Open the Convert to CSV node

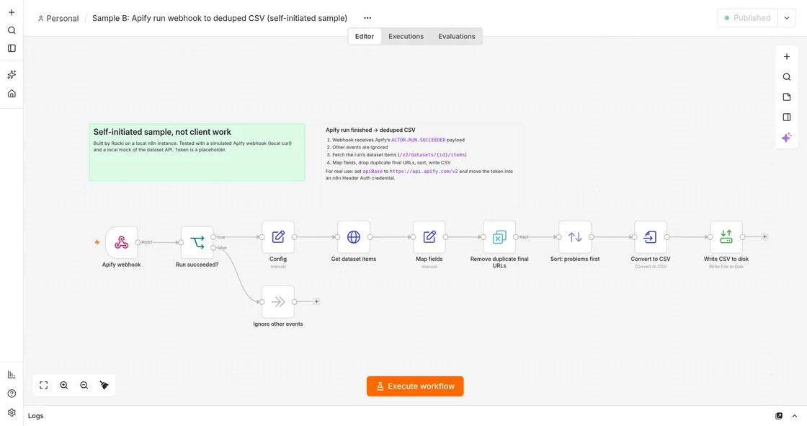[x=651, y=237]
